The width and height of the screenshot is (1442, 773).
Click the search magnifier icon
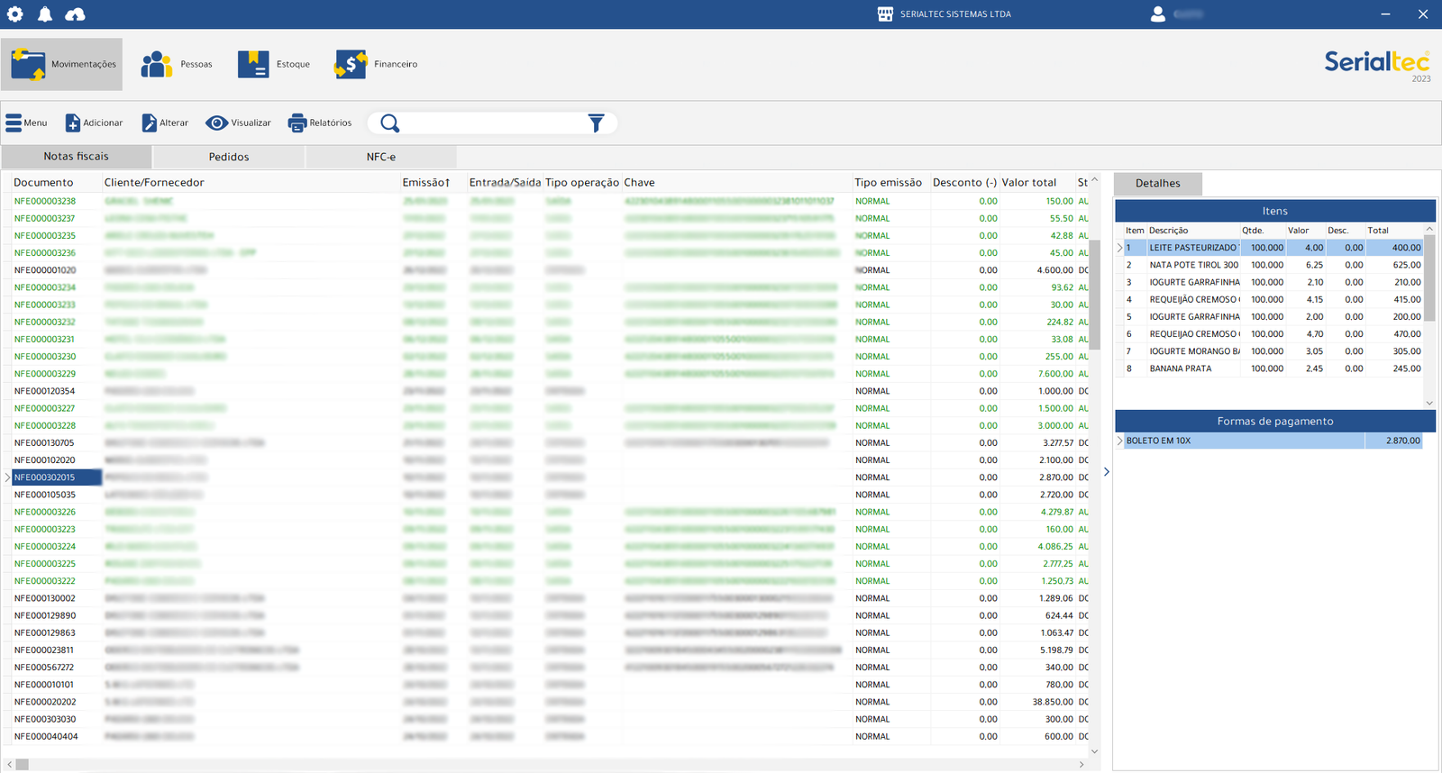(389, 123)
